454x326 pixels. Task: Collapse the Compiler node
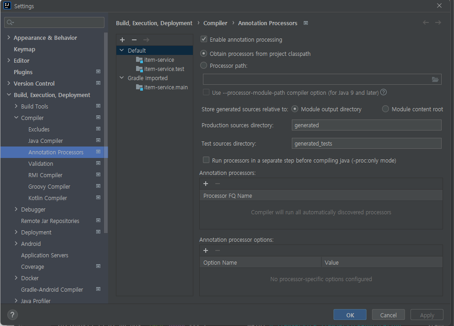(16, 118)
